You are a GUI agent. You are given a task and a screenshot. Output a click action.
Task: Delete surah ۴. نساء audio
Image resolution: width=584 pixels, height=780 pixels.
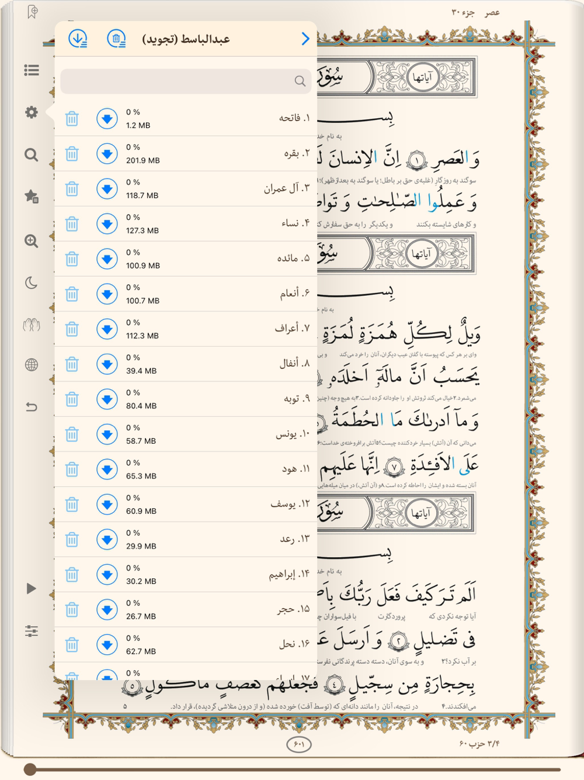tap(72, 224)
